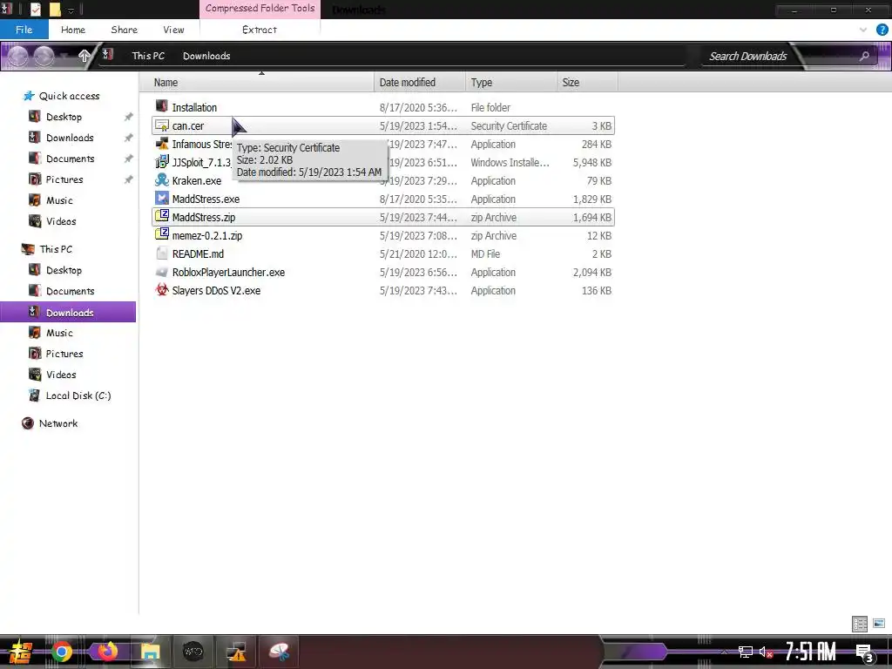Open Local Disk (C:) drive

point(78,395)
